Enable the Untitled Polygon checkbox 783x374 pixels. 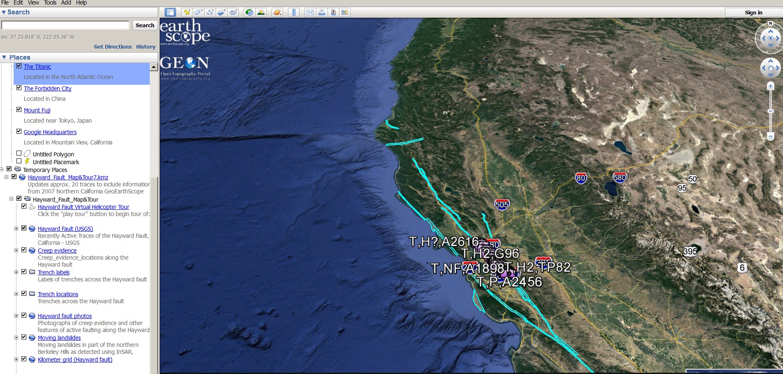19,153
